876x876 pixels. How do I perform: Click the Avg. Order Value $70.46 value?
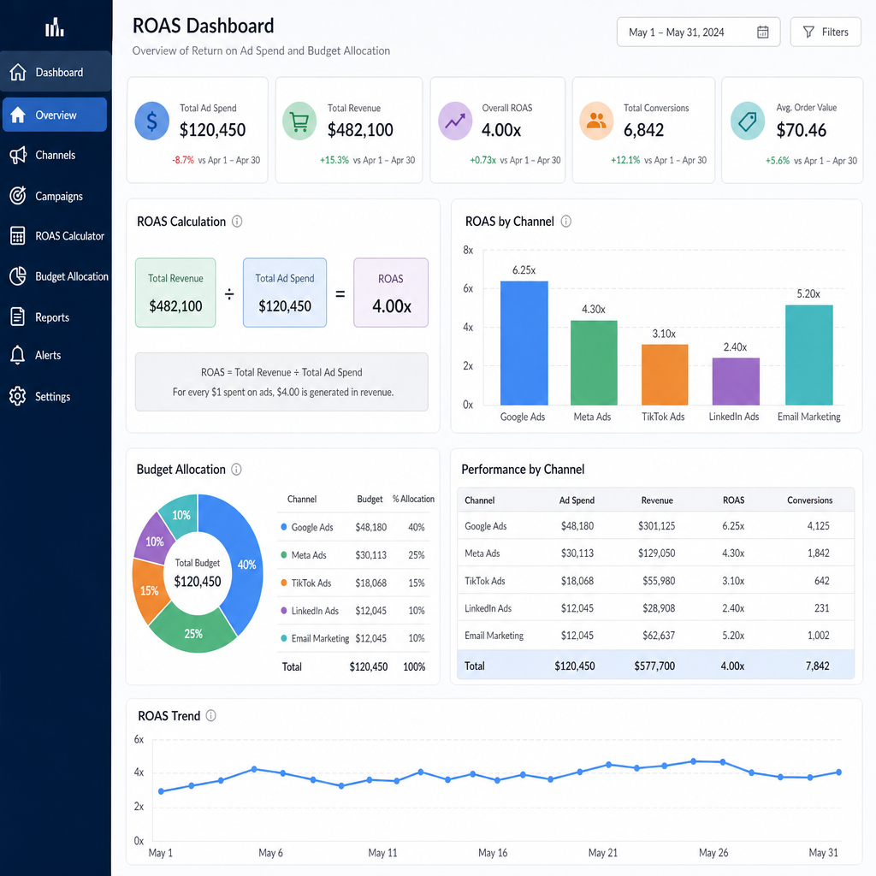pyautogui.click(x=801, y=130)
